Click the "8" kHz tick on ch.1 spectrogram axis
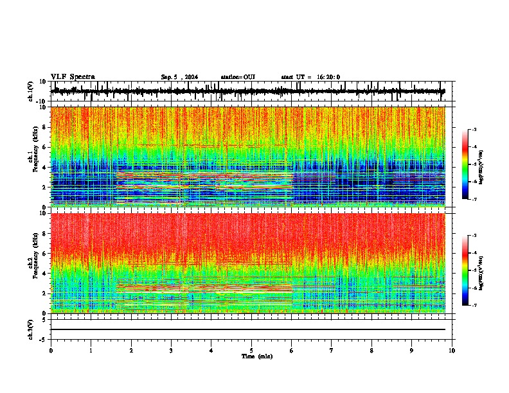Viewport: 509px width, 393px height. pos(45,127)
